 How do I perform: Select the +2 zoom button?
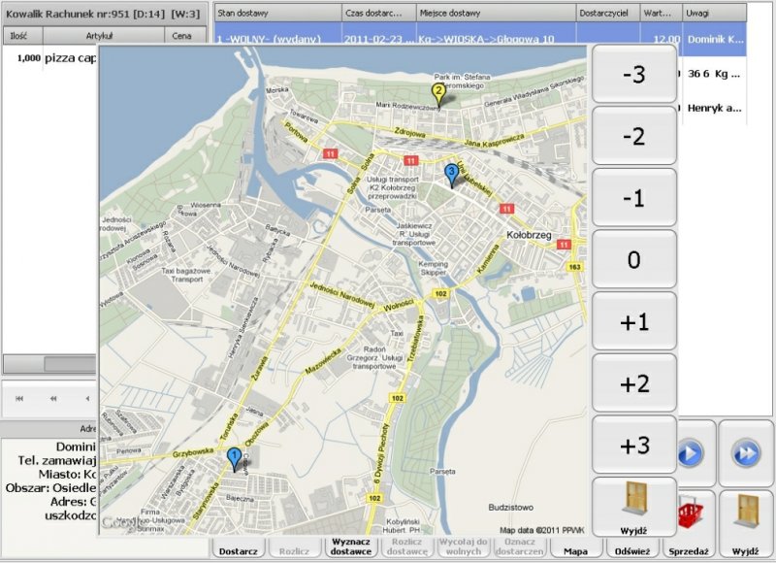[633, 383]
